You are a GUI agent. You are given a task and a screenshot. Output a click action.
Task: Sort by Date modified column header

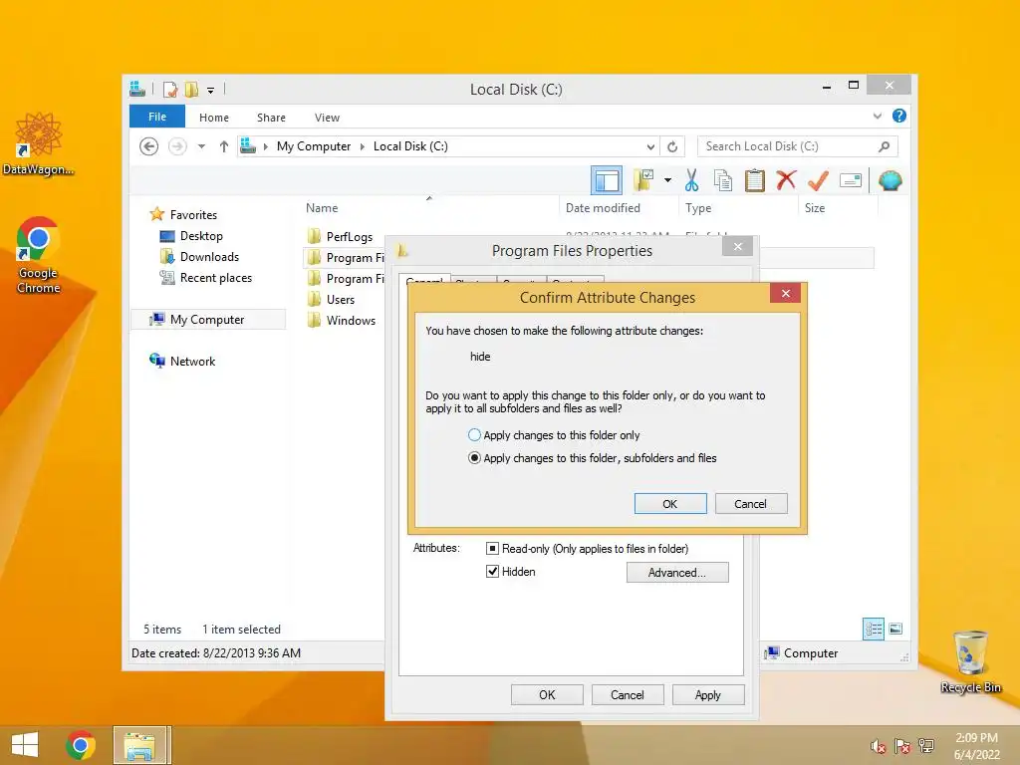coord(603,208)
